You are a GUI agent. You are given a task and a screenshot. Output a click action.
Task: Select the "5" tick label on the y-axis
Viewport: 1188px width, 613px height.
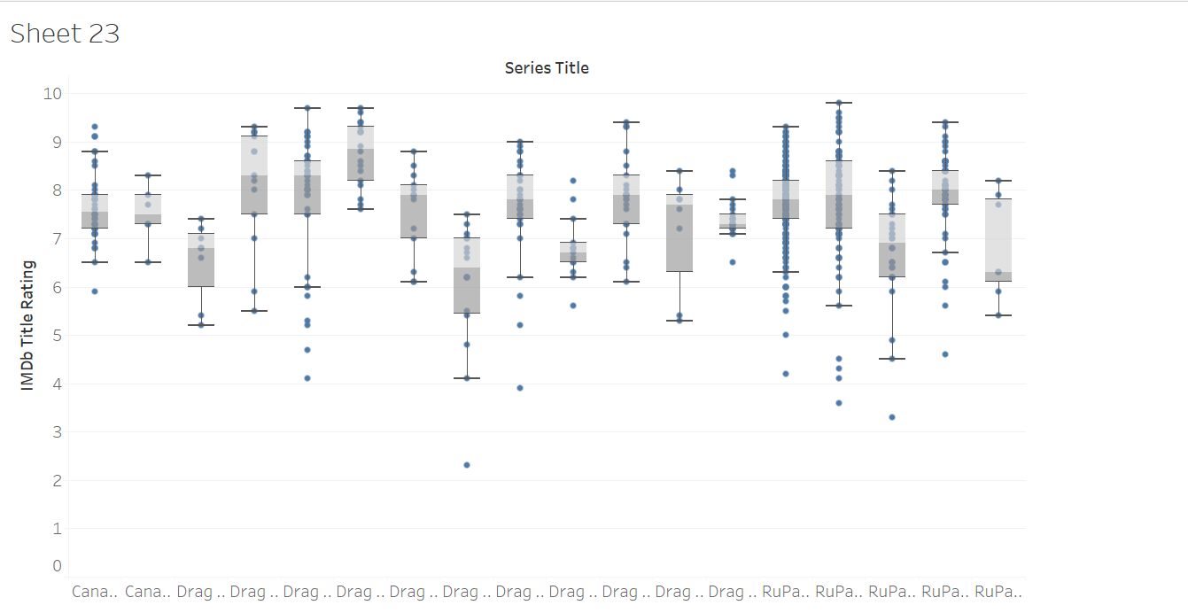58,336
